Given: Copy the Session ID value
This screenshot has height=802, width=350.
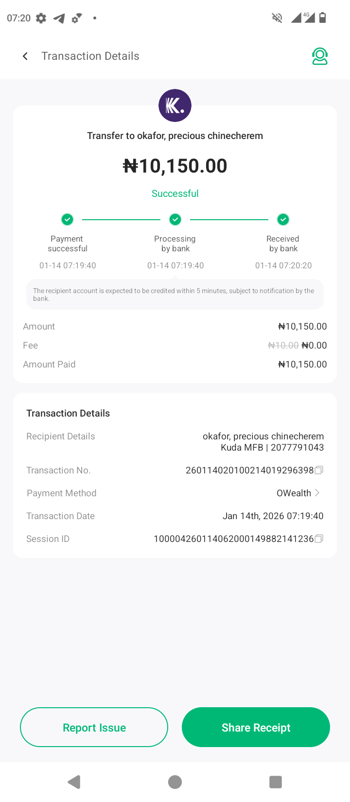Looking at the screenshot, I should pyautogui.click(x=319, y=539).
